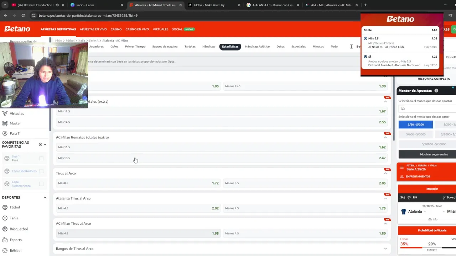Select the S/60 - S/200 win range

416,124
